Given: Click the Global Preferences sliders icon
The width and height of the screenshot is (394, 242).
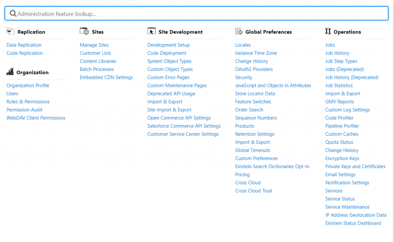Looking at the screenshot, I should click(239, 31).
